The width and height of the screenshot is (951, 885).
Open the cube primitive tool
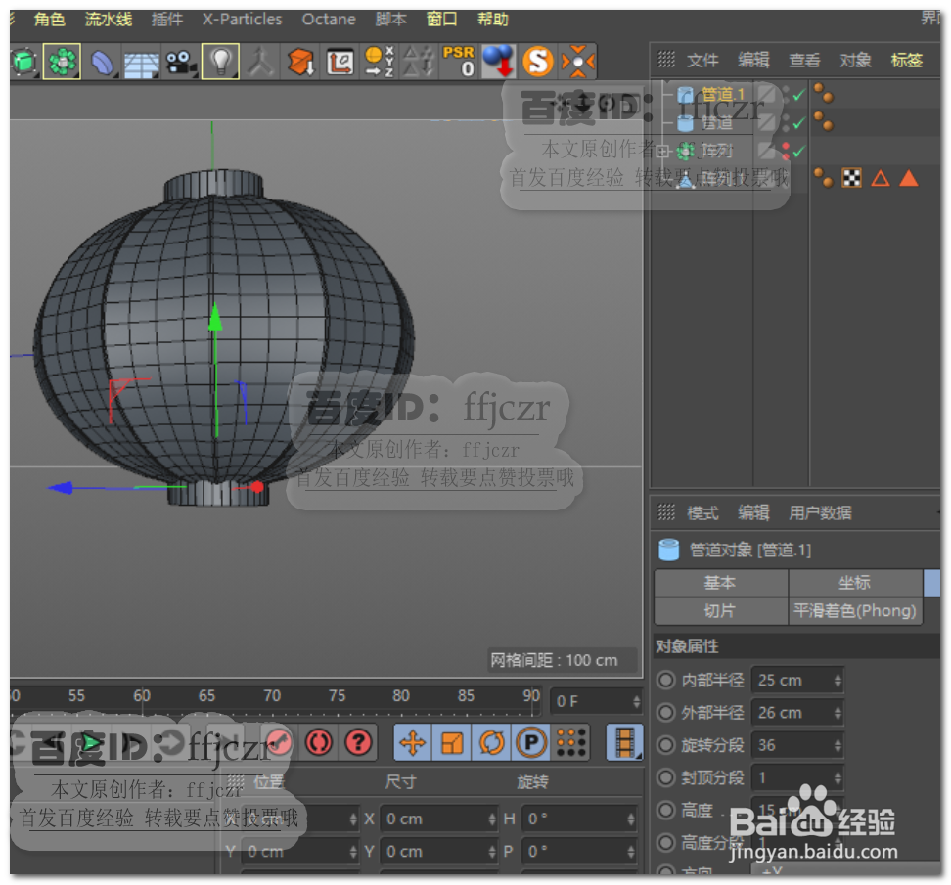[x=24, y=62]
